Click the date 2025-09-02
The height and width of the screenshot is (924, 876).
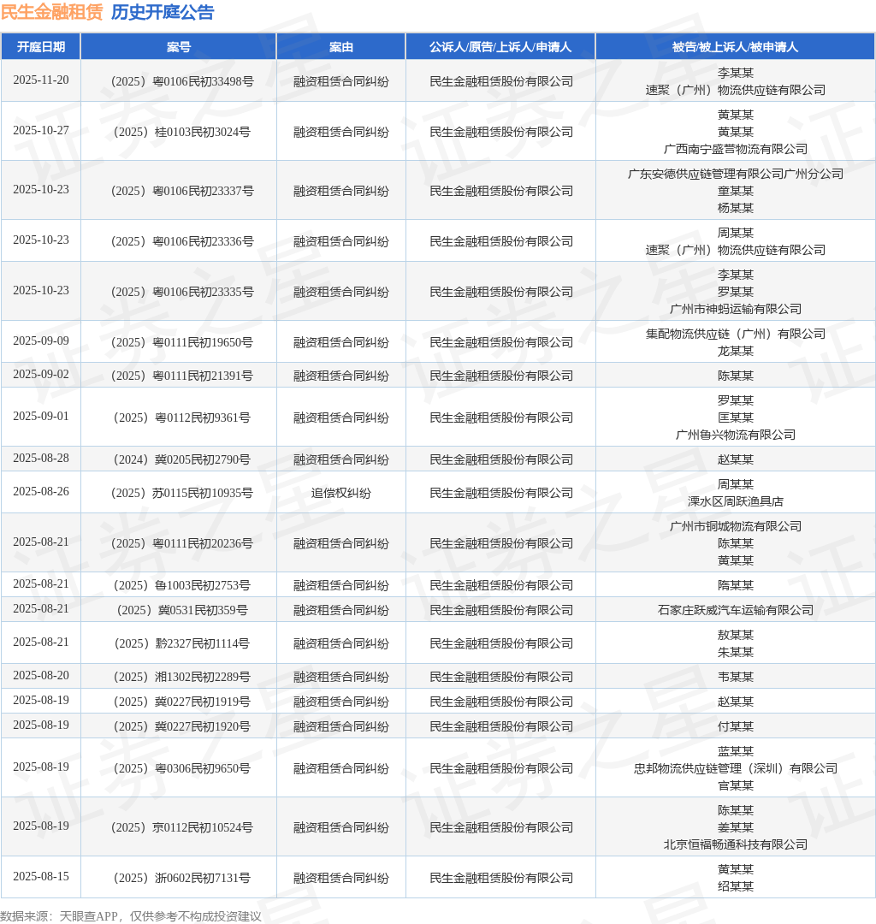[41, 375]
